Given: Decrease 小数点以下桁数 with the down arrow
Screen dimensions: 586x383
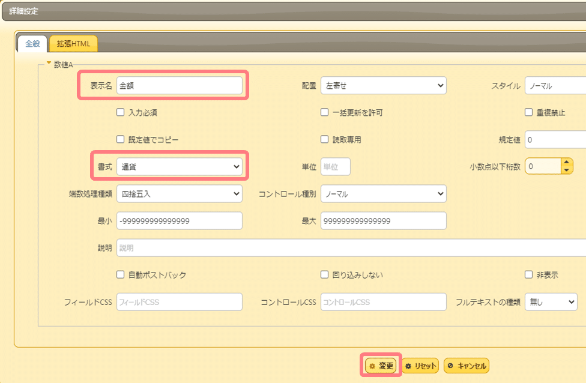Looking at the screenshot, I should [x=567, y=170].
